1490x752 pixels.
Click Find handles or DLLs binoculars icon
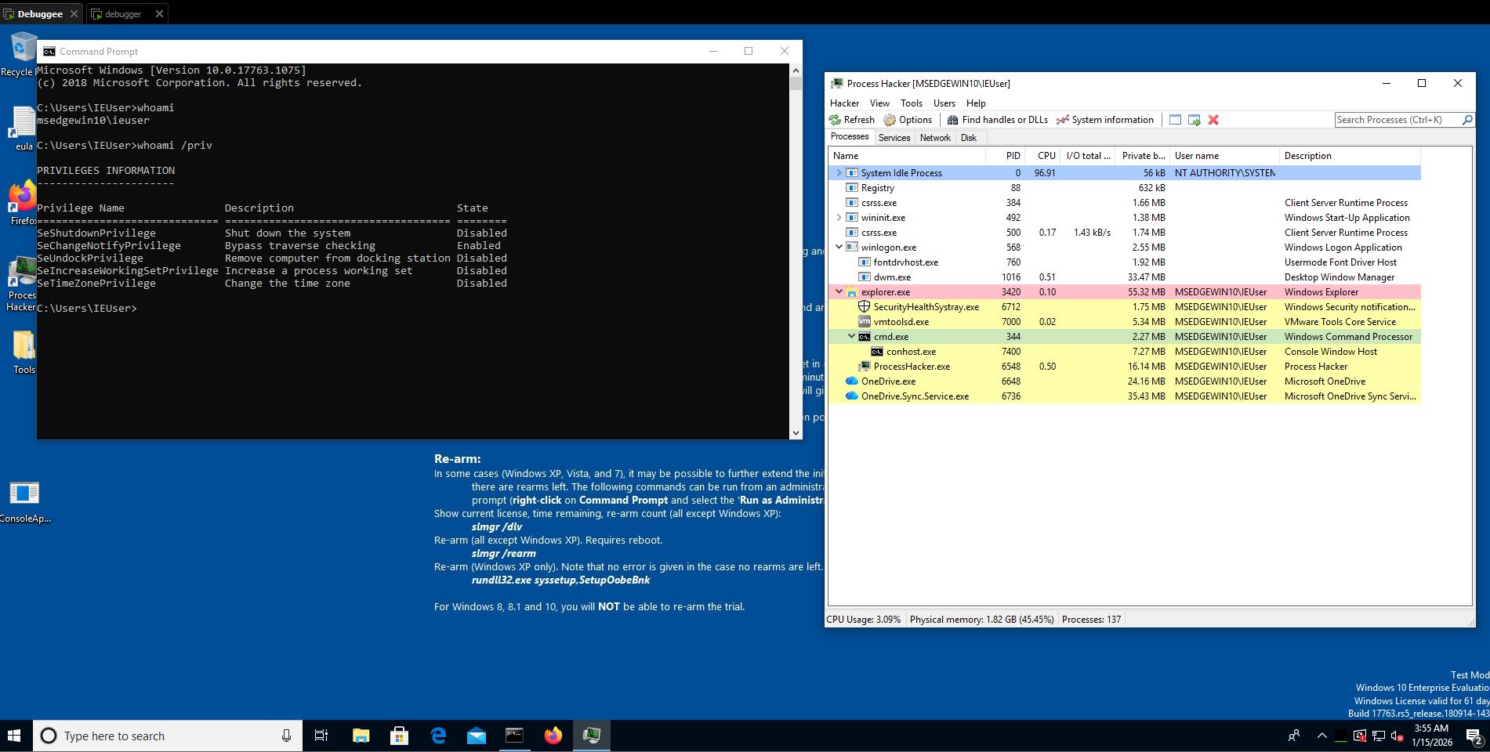(952, 120)
